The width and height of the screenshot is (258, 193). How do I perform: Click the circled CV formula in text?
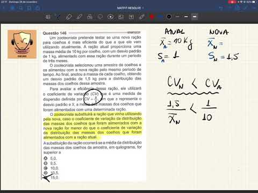point(93,97)
